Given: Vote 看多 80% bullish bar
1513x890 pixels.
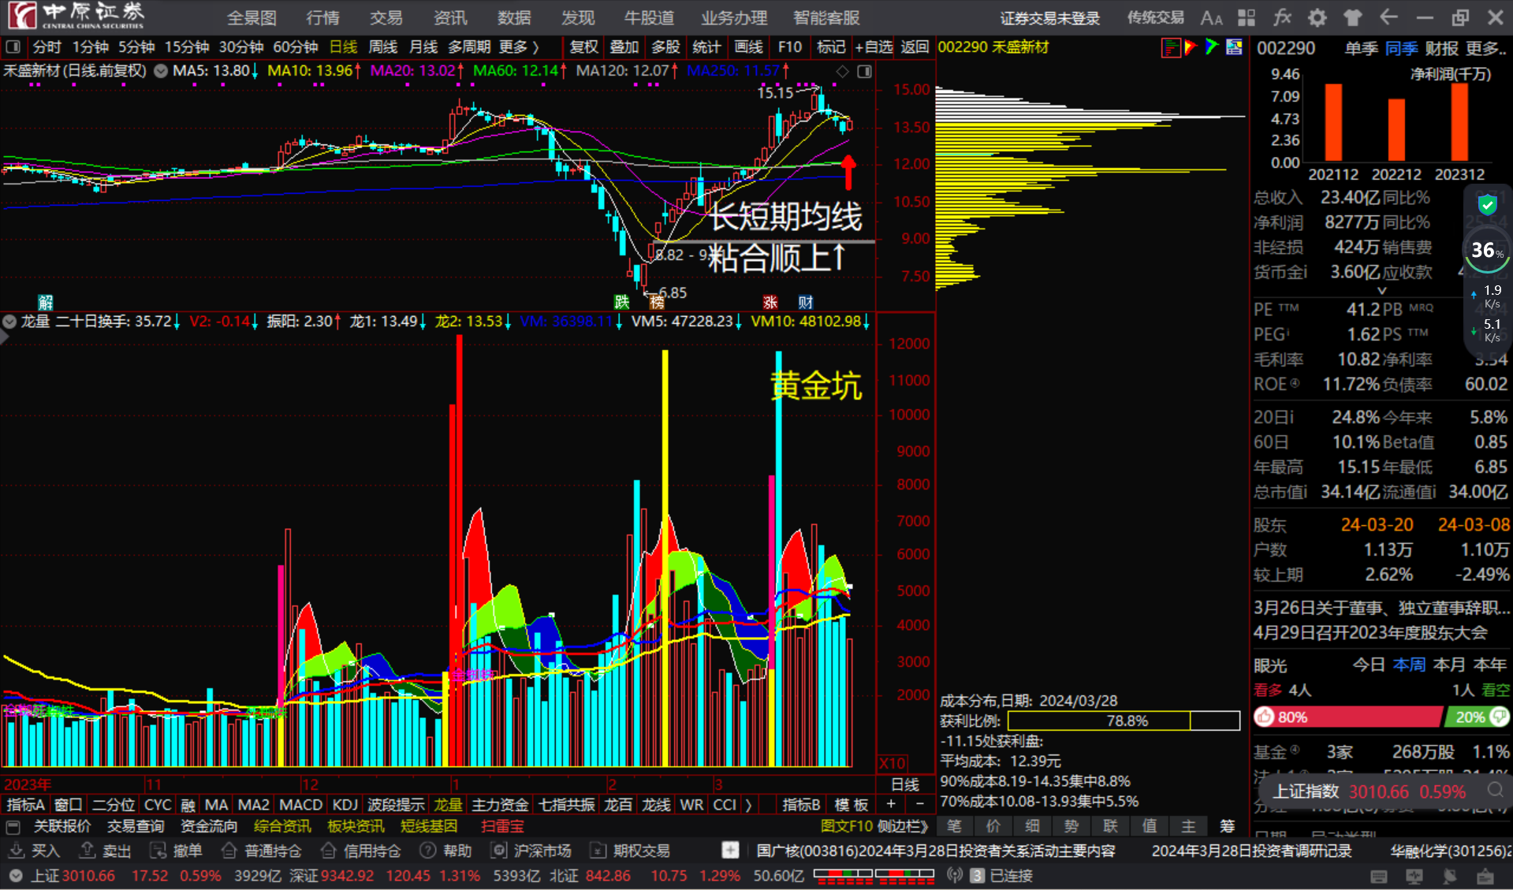Looking at the screenshot, I should (x=1348, y=717).
